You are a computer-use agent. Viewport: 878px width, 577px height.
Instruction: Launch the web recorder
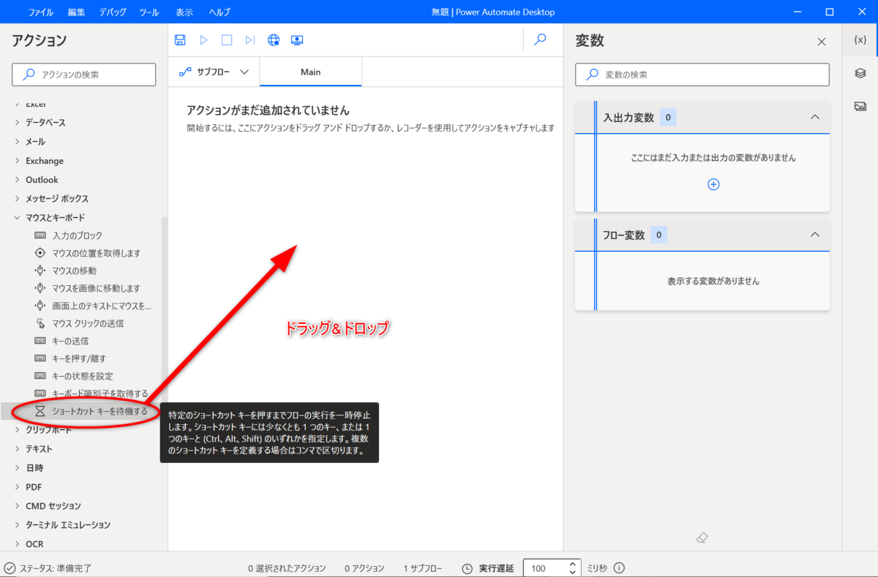[274, 40]
